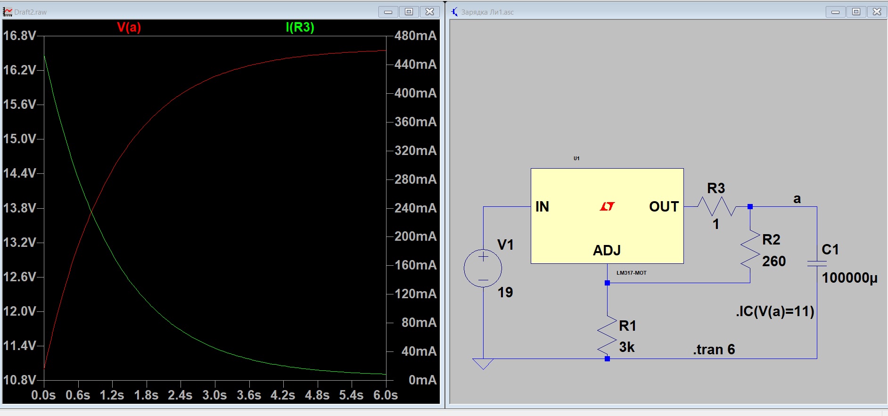Click the 3.0s mark on time axis
This screenshot has width=888, height=416.
coord(214,395)
